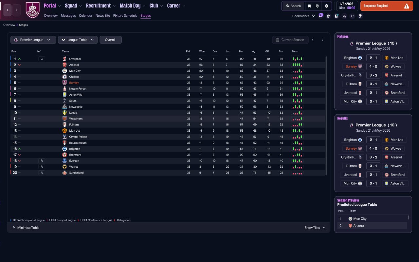Expand the Club menu chevron
419x262 pixels.
tap(161, 6)
